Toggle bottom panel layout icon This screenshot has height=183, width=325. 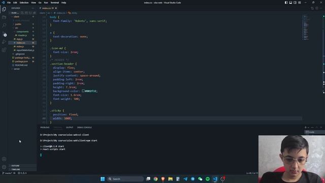(x=290, y=3)
